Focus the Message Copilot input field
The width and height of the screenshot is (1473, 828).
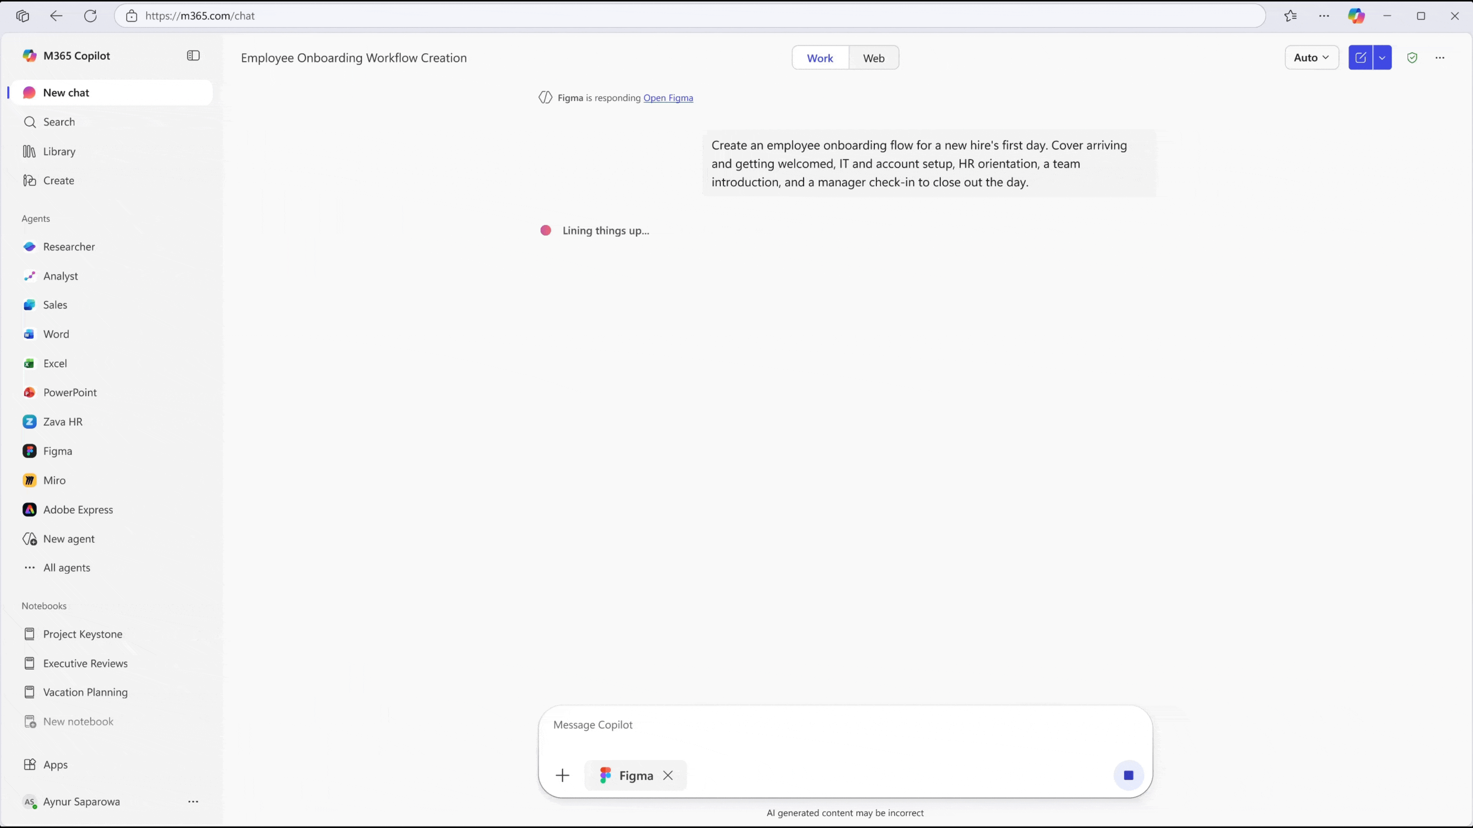coord(824,724)
